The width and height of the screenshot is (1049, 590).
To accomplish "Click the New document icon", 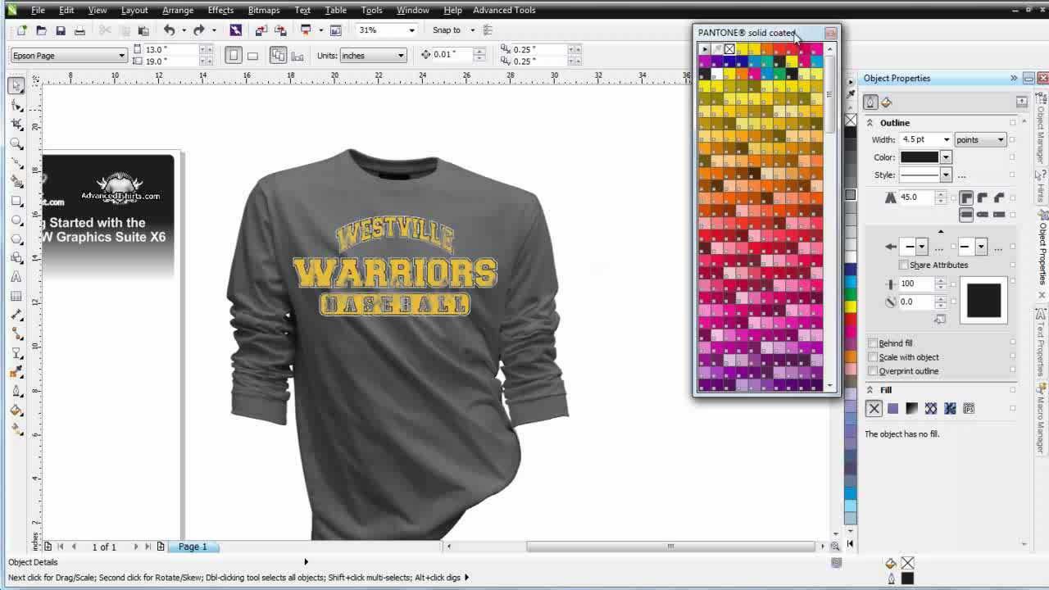I will [22, 30].
